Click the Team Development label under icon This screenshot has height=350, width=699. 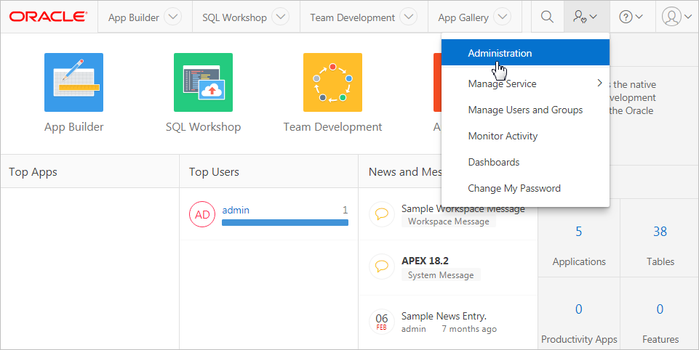click(332, 127)
